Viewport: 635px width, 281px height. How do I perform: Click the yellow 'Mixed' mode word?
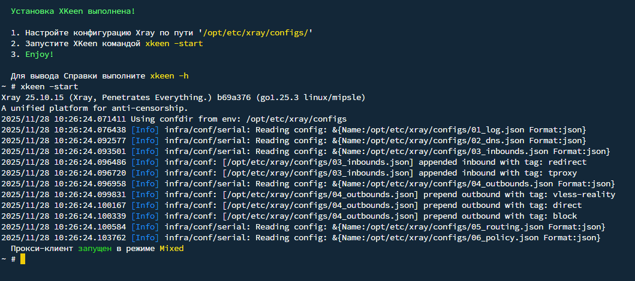[171, 249]
